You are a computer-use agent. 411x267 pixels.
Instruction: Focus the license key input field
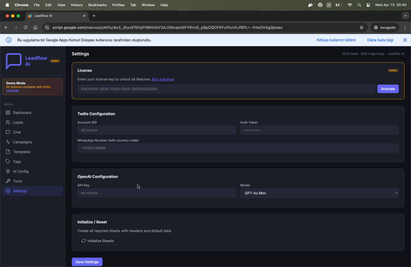[x=226, y=89]
